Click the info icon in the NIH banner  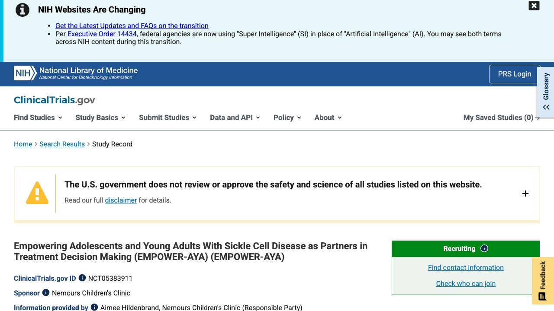click(23, 10)
